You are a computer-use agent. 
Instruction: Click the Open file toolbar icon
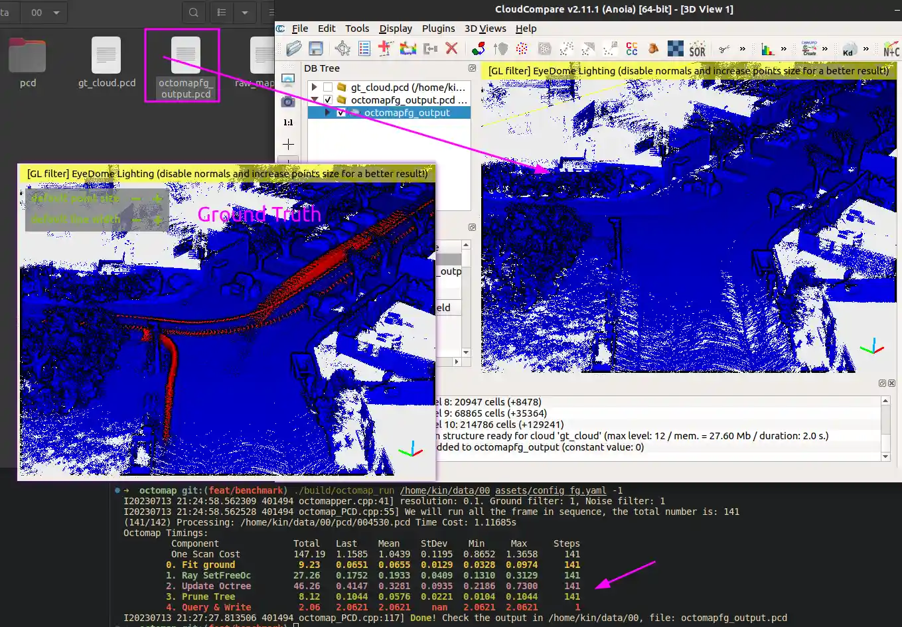click(294, 49)
